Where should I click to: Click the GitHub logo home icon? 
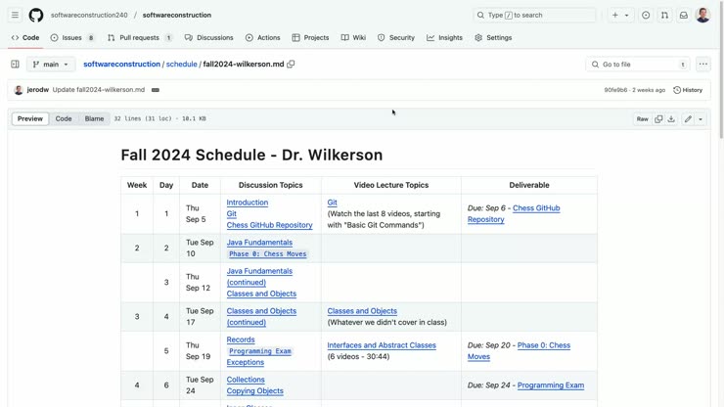coord(36,16)
